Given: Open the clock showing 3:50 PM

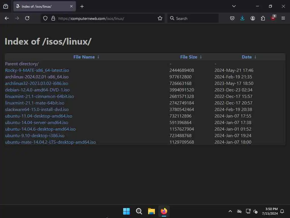Looking at the screenshot, I should pos(270,211).
